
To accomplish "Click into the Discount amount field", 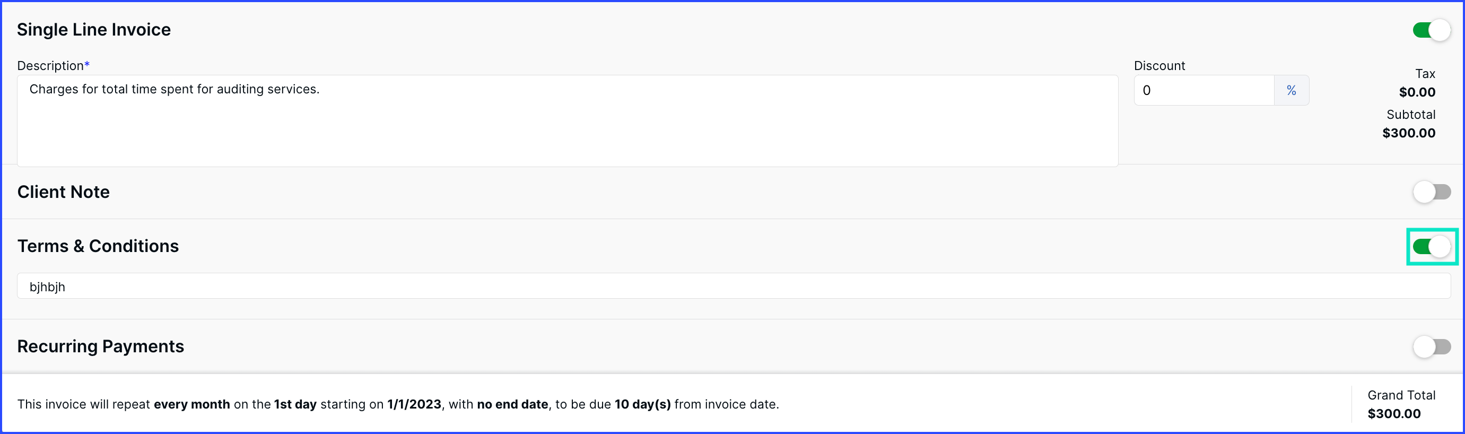I will (1204, 90).
